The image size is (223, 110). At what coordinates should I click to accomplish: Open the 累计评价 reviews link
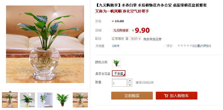coord(204,46)
